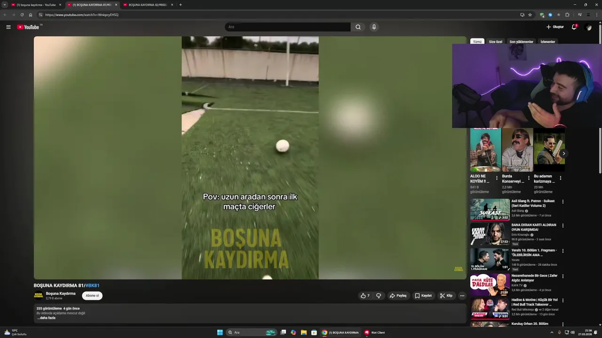Open the YouTube hamburger guide menu

coord(8,27)
